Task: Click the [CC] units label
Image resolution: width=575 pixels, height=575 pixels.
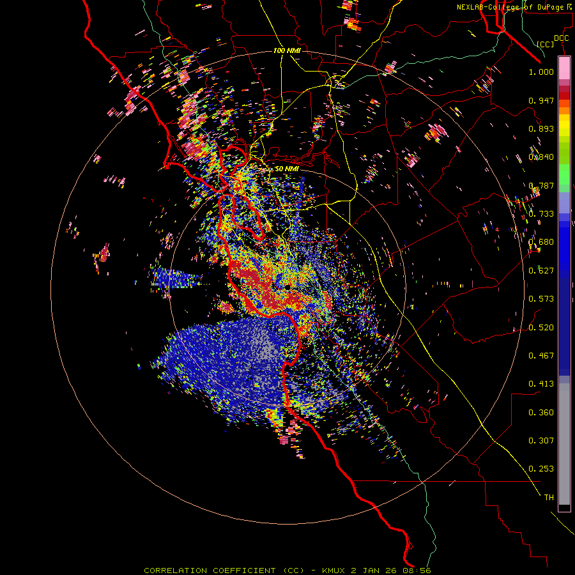Action: 546,44
